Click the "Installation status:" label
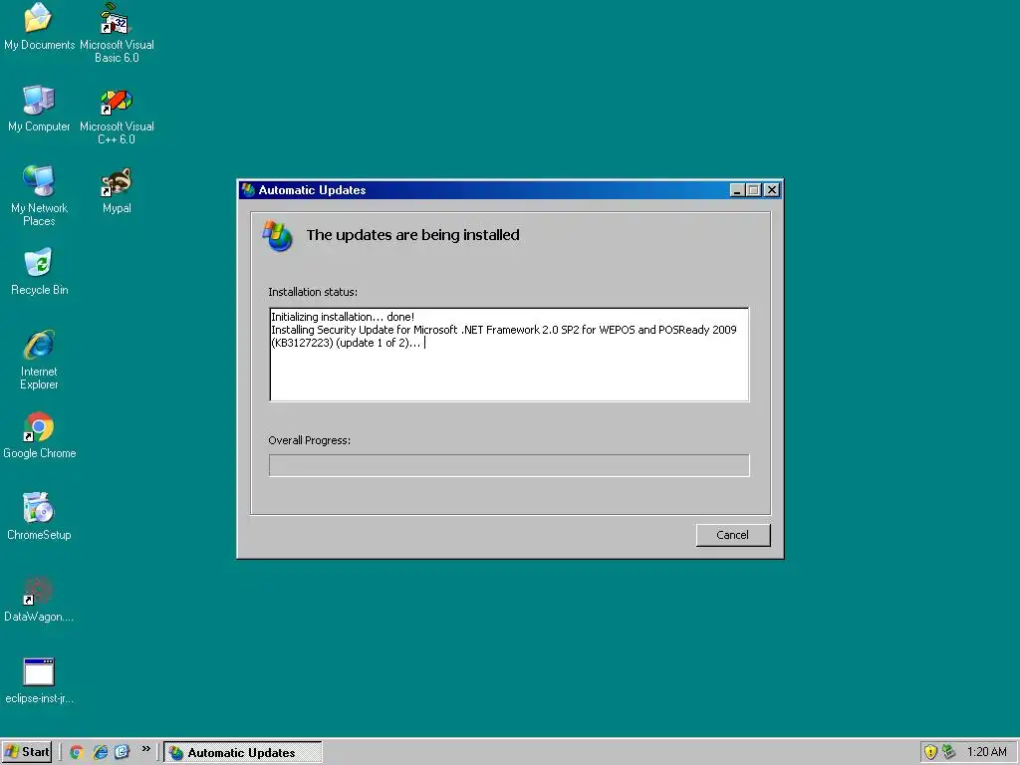This screenshot has width=1020, height=765. coord(313,292)
